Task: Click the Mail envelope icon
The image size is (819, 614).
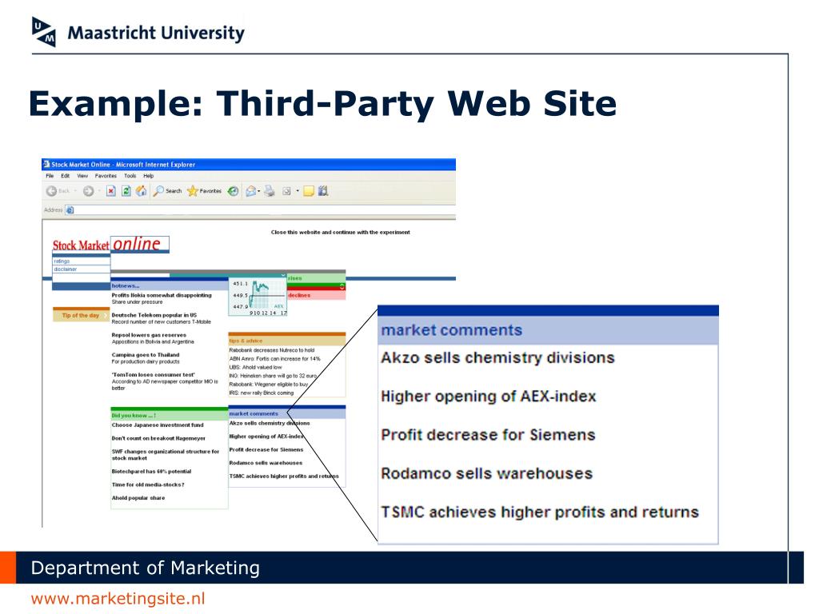Action: point(250,191)
